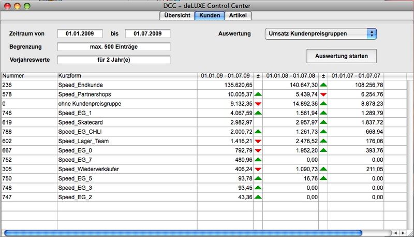The width and height of the screenshot is (414, 237).
Task: Click red trend arrow next to 5.439,74
Action: coord(323,94)
